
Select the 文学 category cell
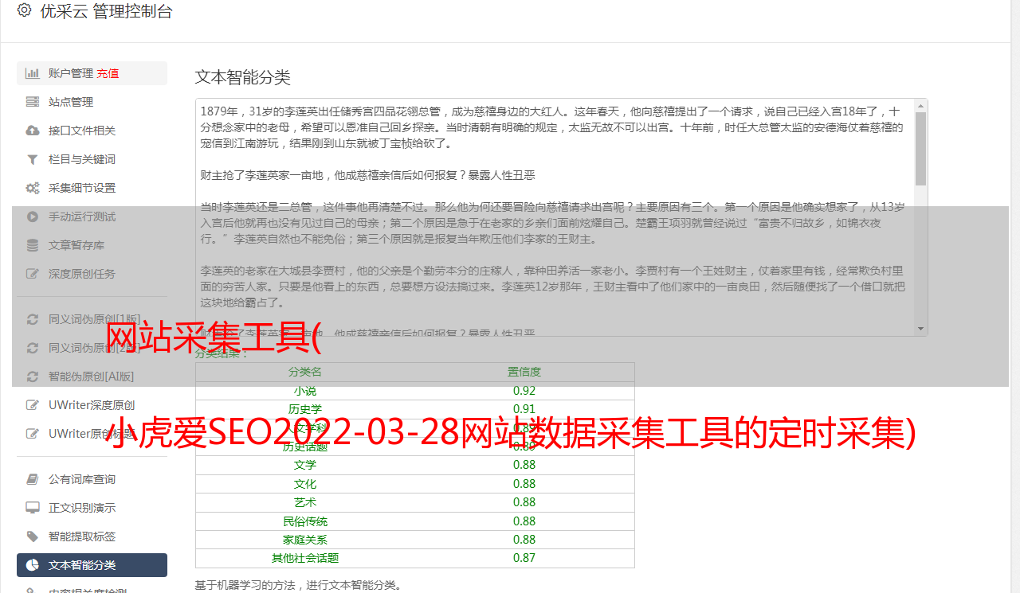pyautogui.click(x=305, y=465)
